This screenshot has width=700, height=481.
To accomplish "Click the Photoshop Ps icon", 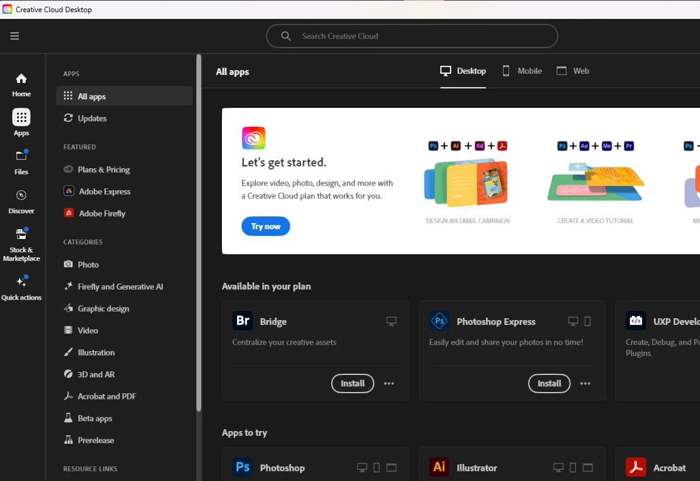I will click(243, 467).
